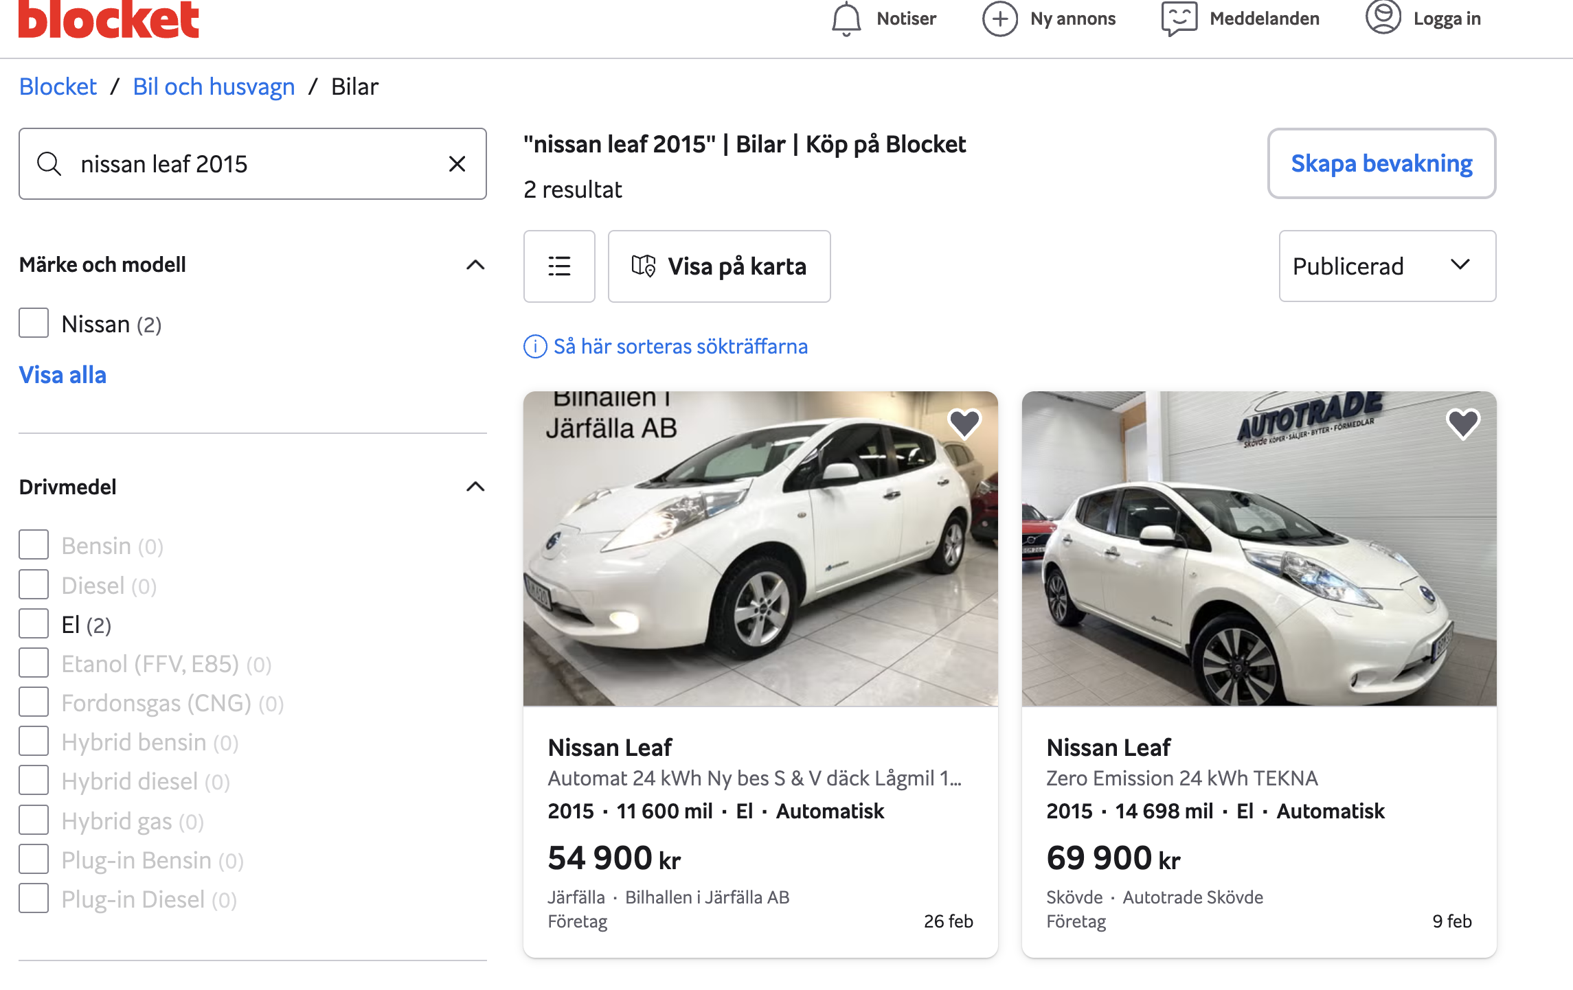The height and width of the screenshot is (990, 1573).
Task: Switch to list view icon
Action: pyautogui.click(x=559, y=266)
